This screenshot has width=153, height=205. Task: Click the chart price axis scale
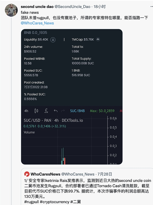click(x=113, y=140)
